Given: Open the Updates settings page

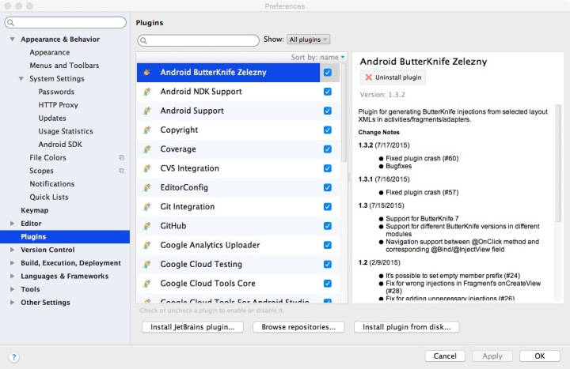Looking at the screenshot, I should tap(52, 118).
